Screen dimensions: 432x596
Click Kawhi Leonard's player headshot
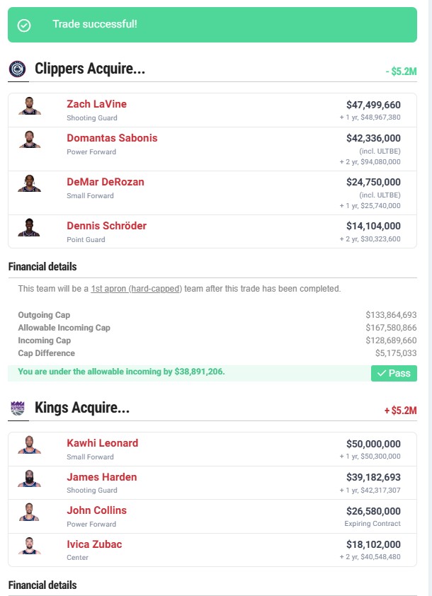click(x=30, y=445)
